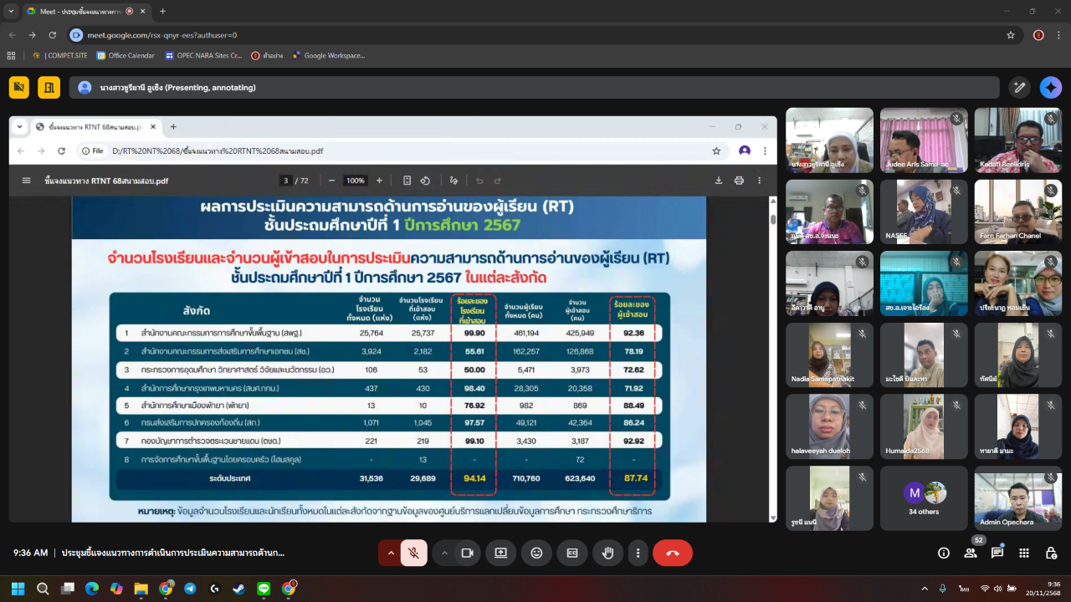Leave the call with the red button
The height and width of the screenshot is (602, 1071).
(x=672, y=553)
